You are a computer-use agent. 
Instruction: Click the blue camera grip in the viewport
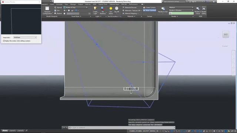pyautogui.click(x=97, y=44)
